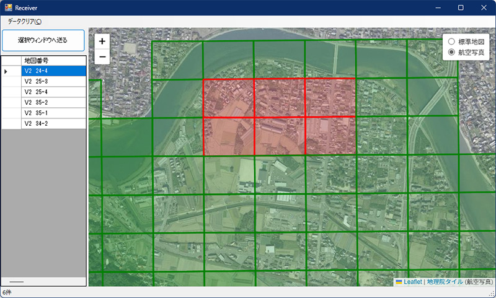Click the Receiver app icon in title bar

tap(8, 7)
